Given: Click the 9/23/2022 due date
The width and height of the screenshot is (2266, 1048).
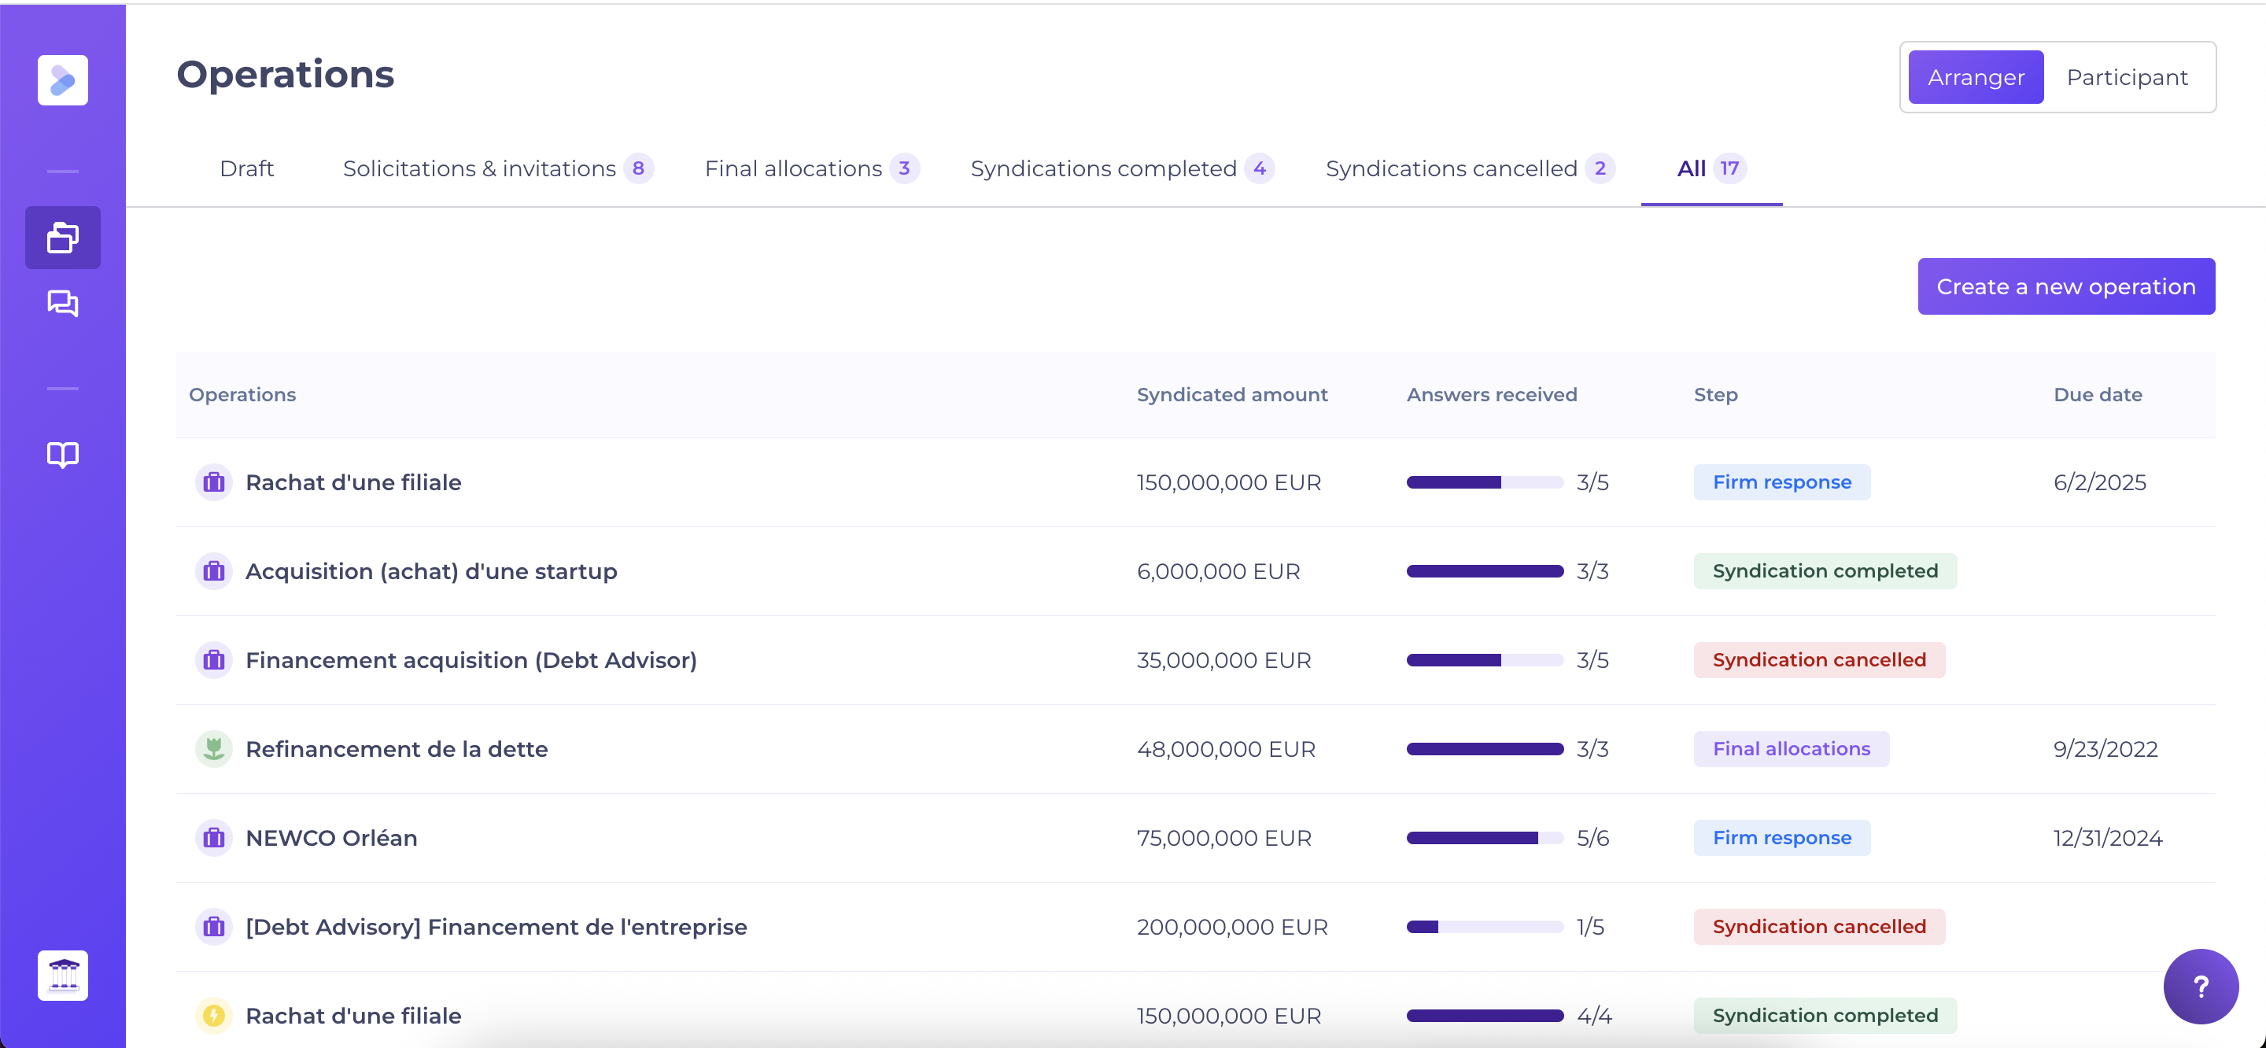Looking at the screenshot, I should [2105, 749].
